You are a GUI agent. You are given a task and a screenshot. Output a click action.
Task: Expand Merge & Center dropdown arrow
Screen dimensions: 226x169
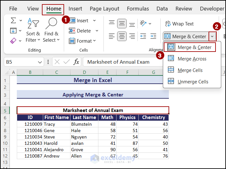coord(212,36)
